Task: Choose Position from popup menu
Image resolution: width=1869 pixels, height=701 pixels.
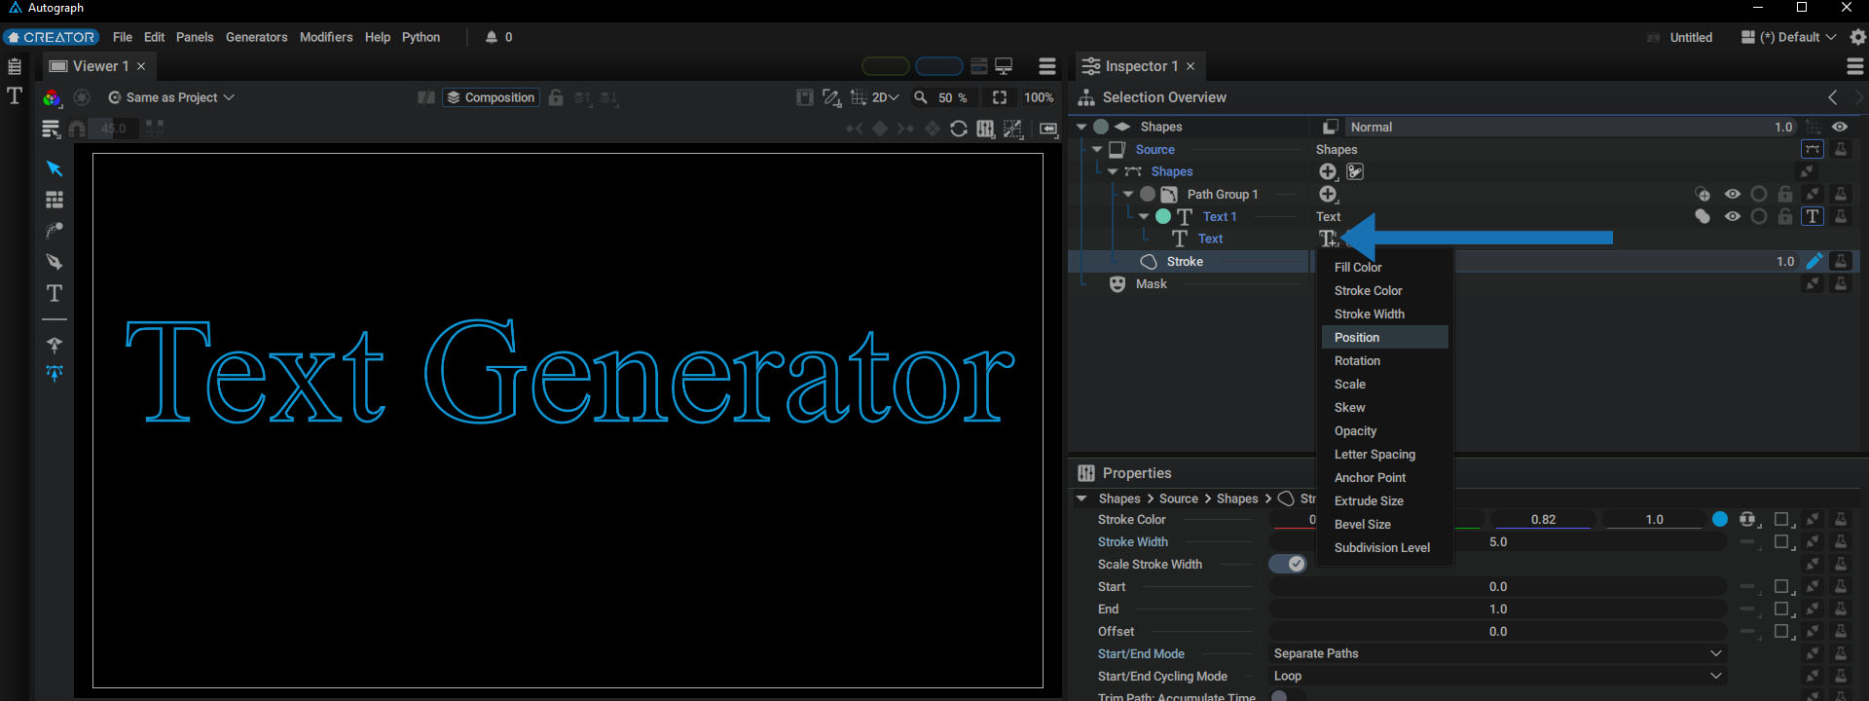Action: 1385,337
